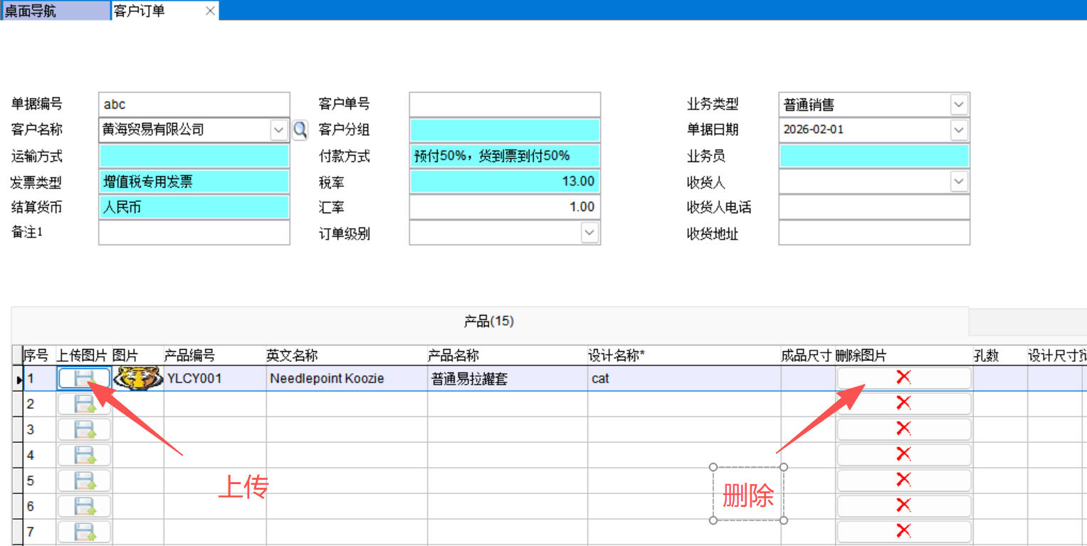This screenshot has width=1087, height=546.
Task: Close the 客户订单 tab
Action: pos(210,11)
